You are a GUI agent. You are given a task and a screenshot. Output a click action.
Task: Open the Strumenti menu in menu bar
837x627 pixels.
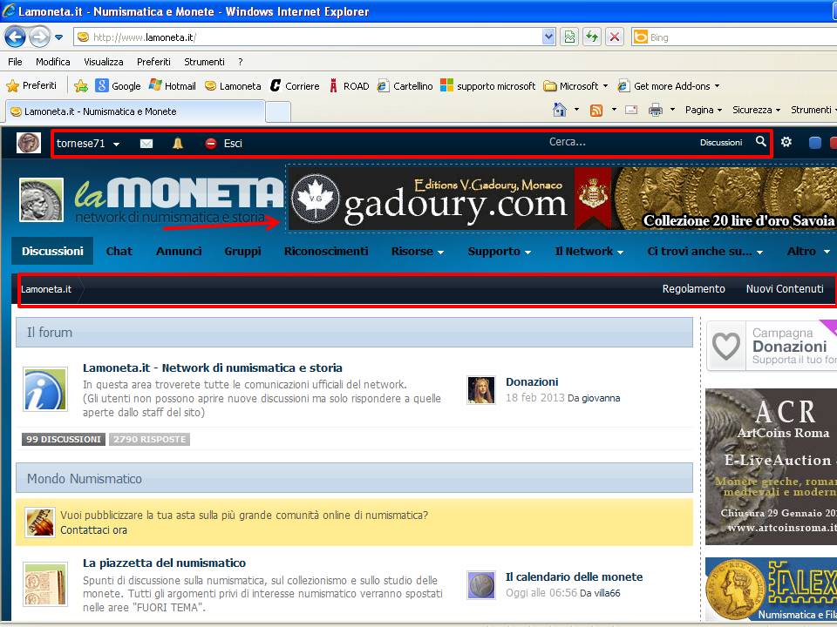[204, 62]
